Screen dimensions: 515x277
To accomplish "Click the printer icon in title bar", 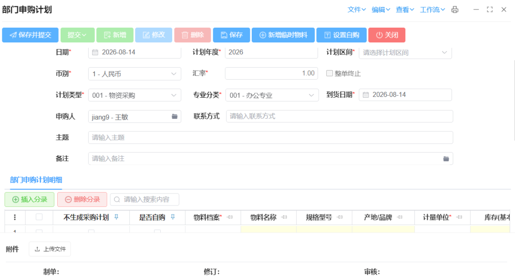I will (454, 10).
